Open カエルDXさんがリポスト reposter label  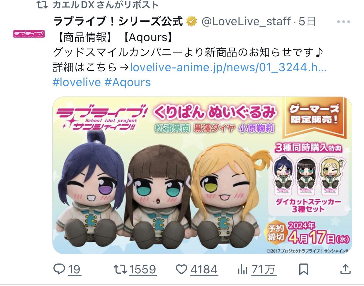point(105,5)
